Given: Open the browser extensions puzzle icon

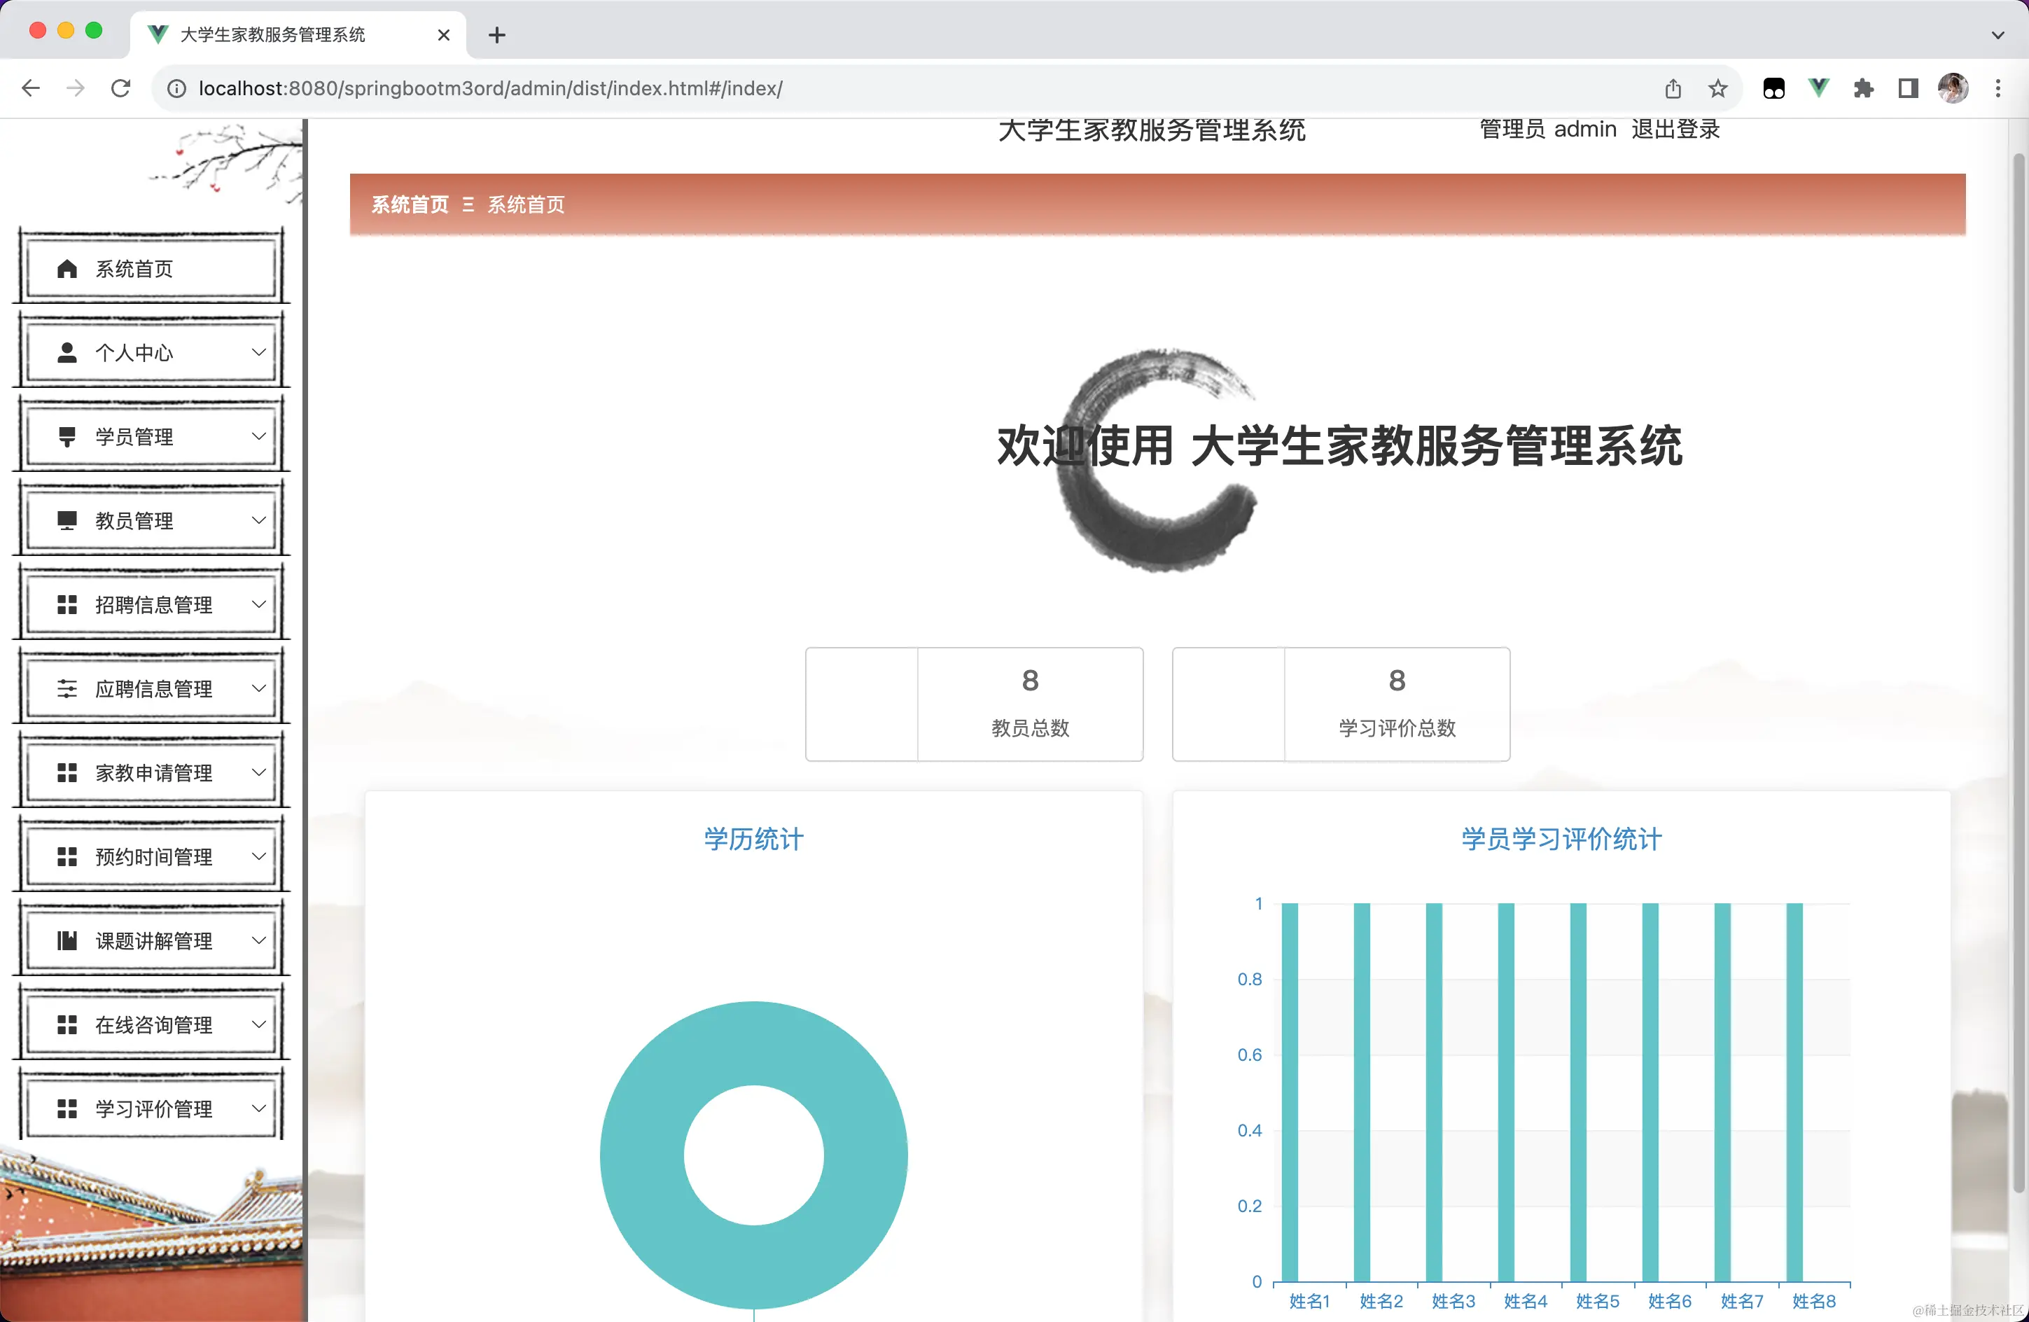Looking at the screenshot, I should 1864,88.
